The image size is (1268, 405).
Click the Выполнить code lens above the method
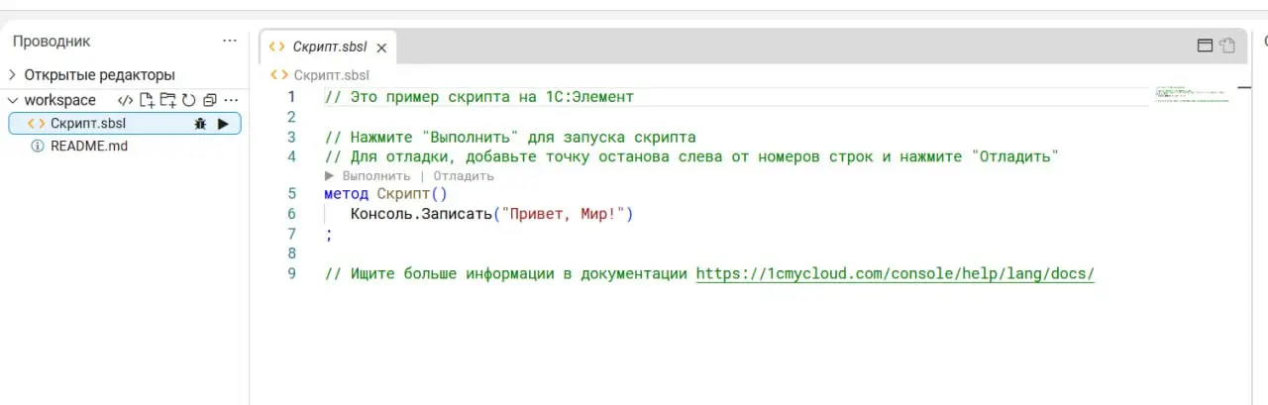pyautogui.click(x=368, y=175)
